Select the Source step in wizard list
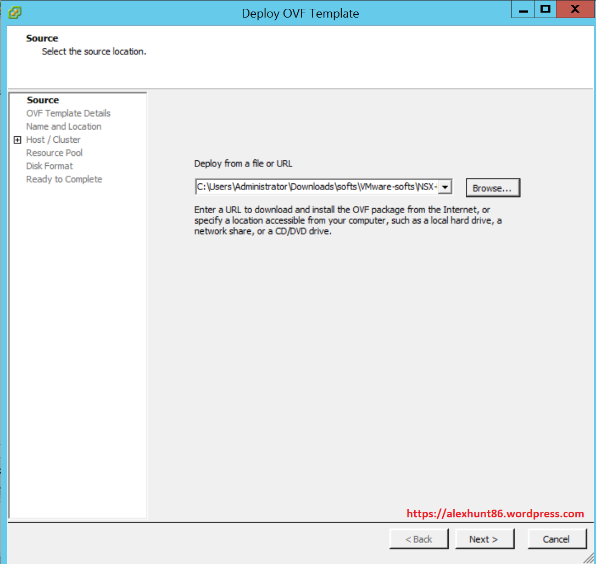The width and height of the screenshot is (596, 564). (43, 100)
